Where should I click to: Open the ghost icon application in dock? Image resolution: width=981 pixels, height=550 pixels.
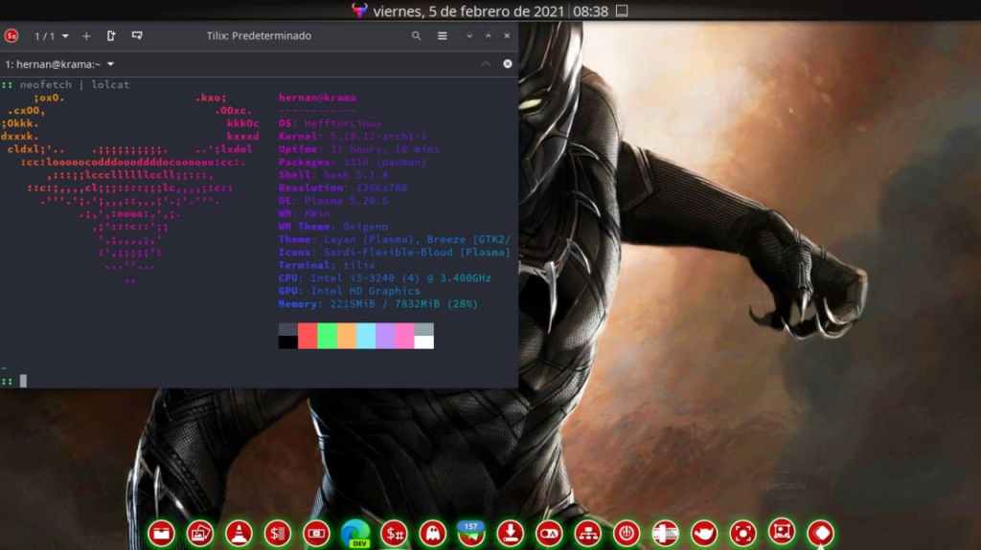(x=432, y=532)
